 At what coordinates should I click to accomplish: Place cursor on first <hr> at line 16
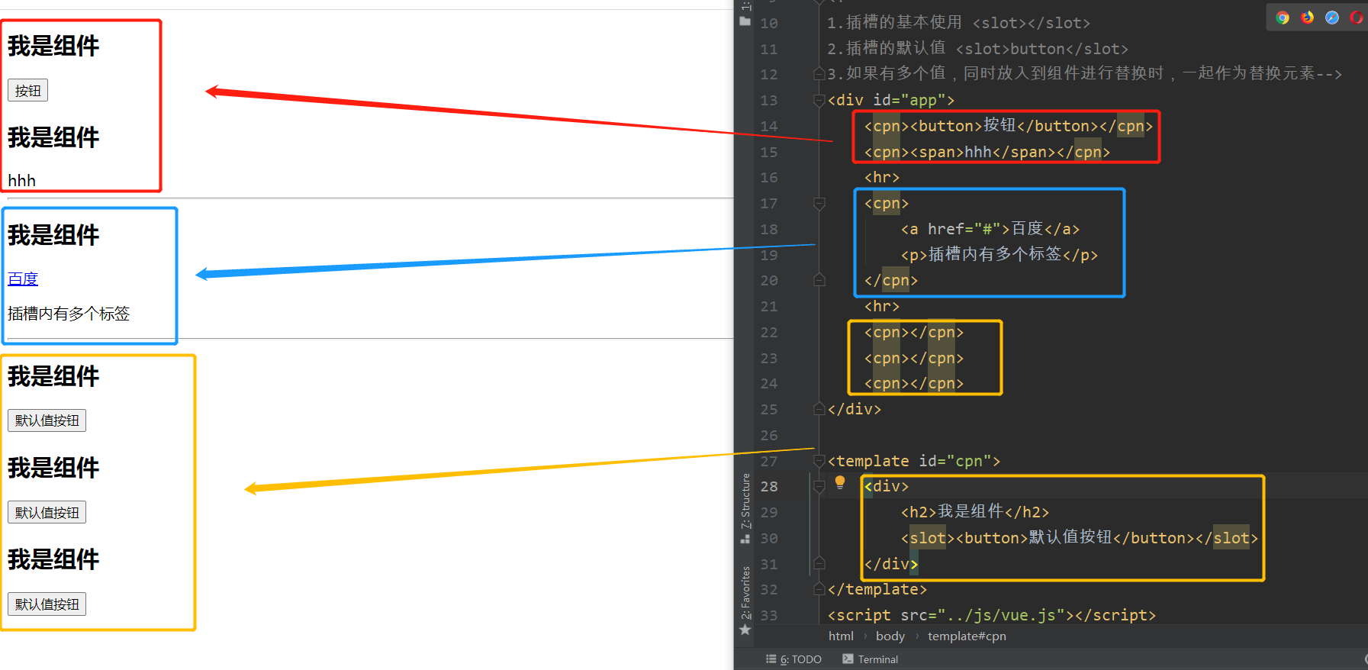882,177
